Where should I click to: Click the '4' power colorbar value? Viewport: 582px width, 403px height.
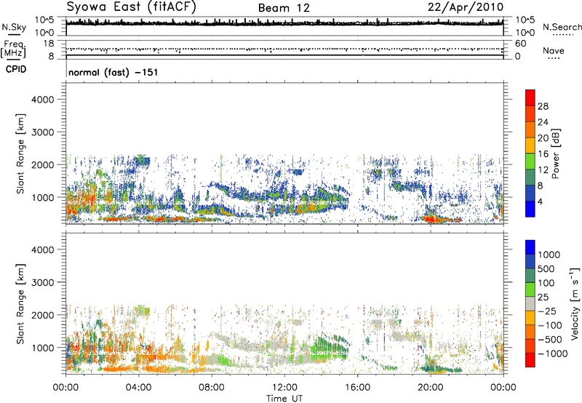(x=541, y=201)
